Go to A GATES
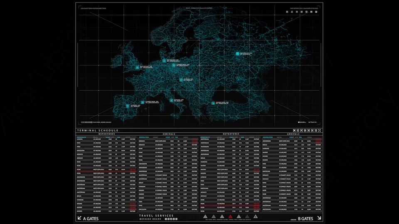Screen dimensions: 399x224 [x=91, y=219]
